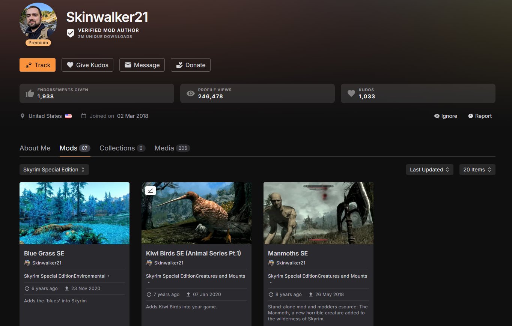This screenshot has width=512, height=326.
Task: Click the upload icon beside 07 Jan 2020
Action: (x=189, y=294)
